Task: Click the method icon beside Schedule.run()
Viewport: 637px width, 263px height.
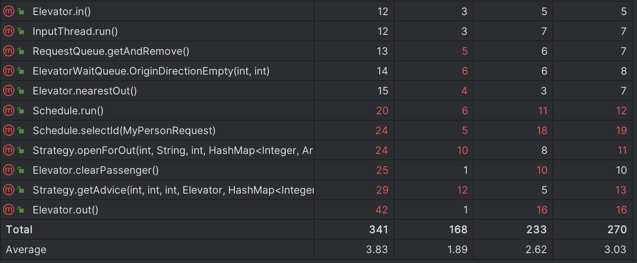Action: (x=9, y=111)
